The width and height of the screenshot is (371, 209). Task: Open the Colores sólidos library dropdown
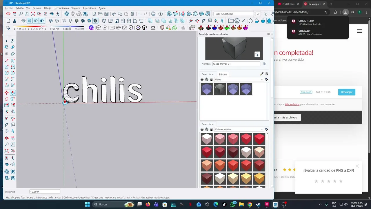click(x=239, y=129)
